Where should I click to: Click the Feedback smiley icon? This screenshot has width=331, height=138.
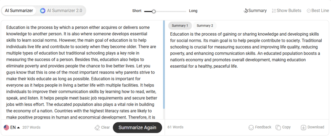click(x=251, y=127)
